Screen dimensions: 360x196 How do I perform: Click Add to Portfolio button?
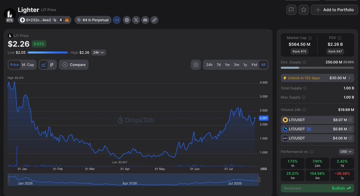click(x=335, y=10)
